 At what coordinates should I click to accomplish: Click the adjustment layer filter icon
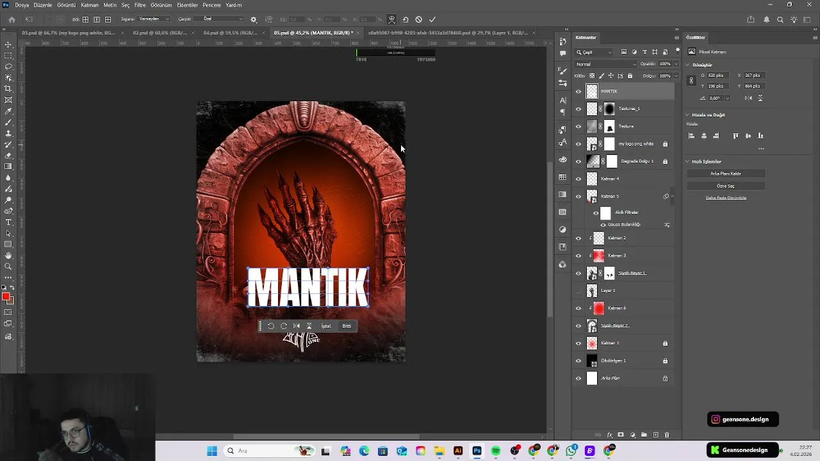[634, 52]
